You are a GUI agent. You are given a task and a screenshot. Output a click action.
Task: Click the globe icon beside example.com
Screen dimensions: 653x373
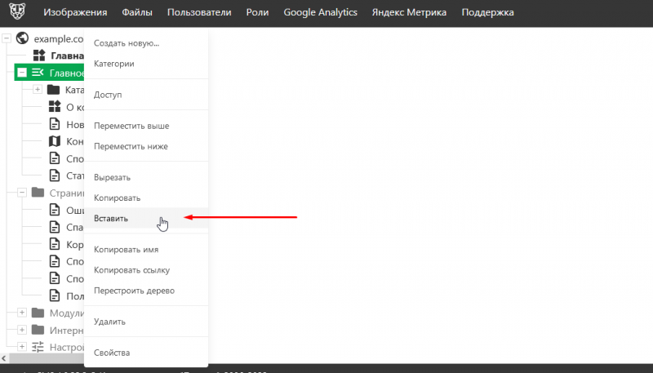click(22, 38)
